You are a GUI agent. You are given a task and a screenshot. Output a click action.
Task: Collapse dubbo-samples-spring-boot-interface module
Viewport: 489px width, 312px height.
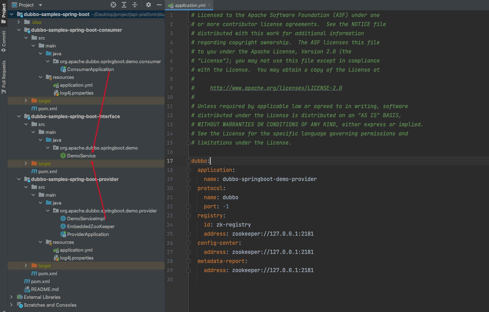point(19,116)
